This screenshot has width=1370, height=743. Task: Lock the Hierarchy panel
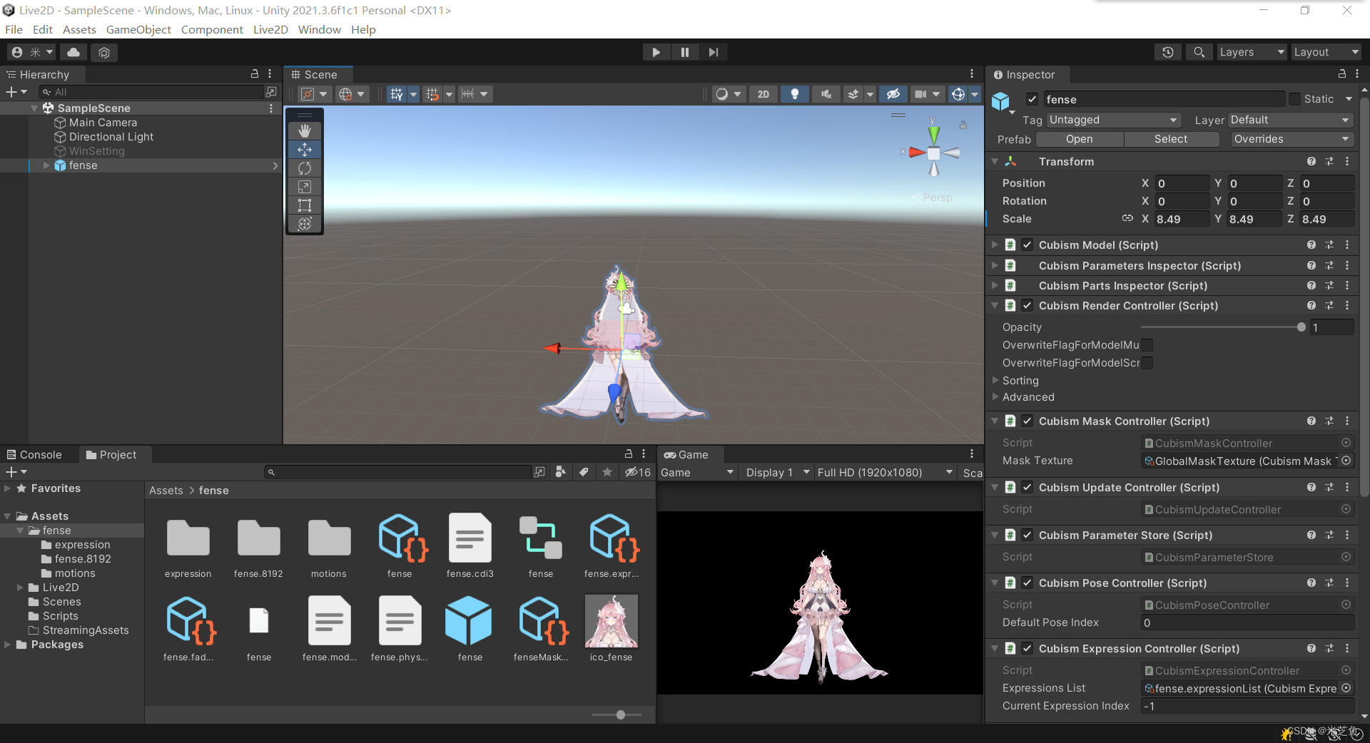coord(255,74)
